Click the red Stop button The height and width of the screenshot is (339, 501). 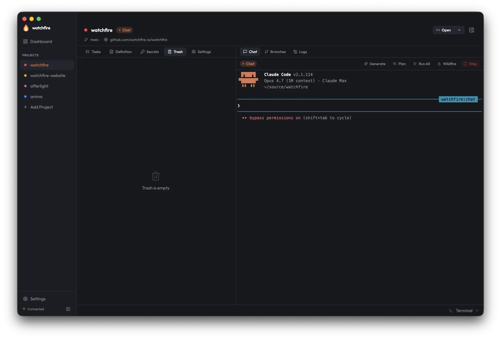(x=470, y=64)
